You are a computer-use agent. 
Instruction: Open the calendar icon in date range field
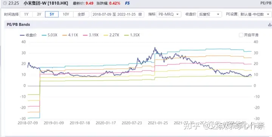tap(140, 14)
